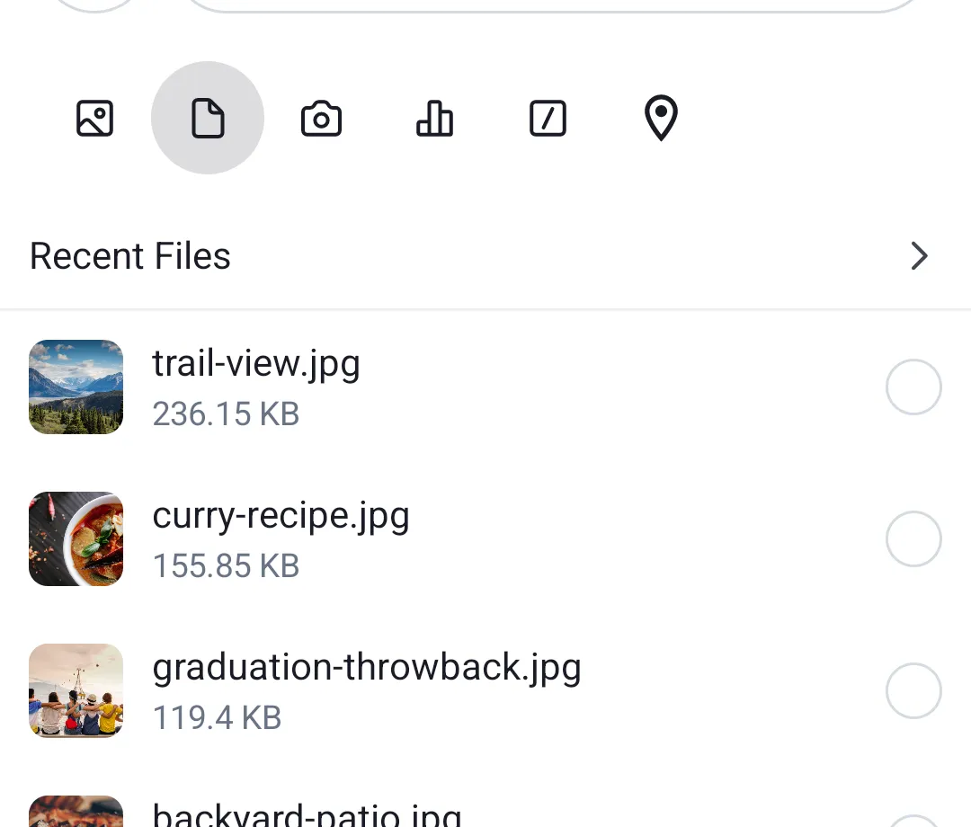Select graduation-throwback.jpg with its circle
This screenshot has width=971, height=827.
pyautogui.click(x=913, y=690)
